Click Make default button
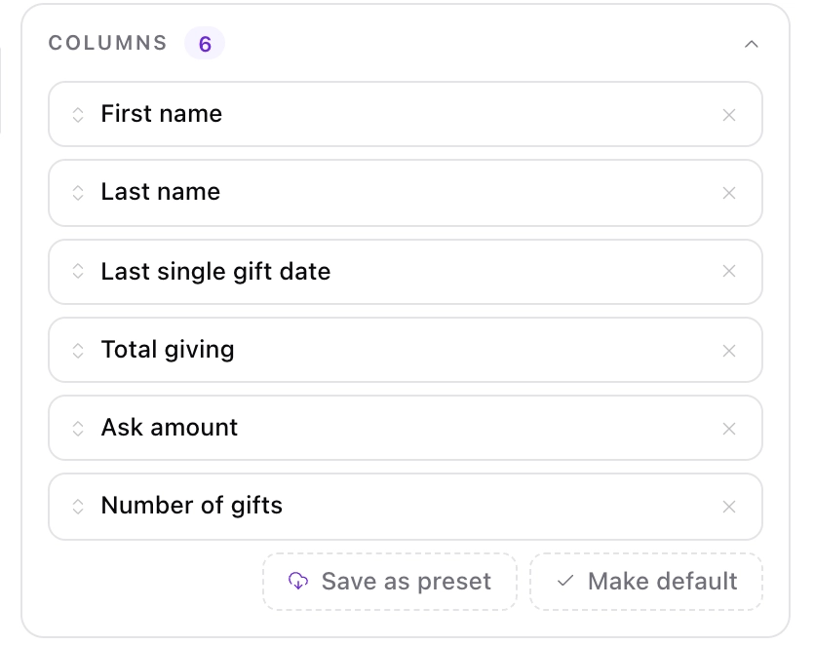This screenshot has height=645, width=814. (646, 581)
